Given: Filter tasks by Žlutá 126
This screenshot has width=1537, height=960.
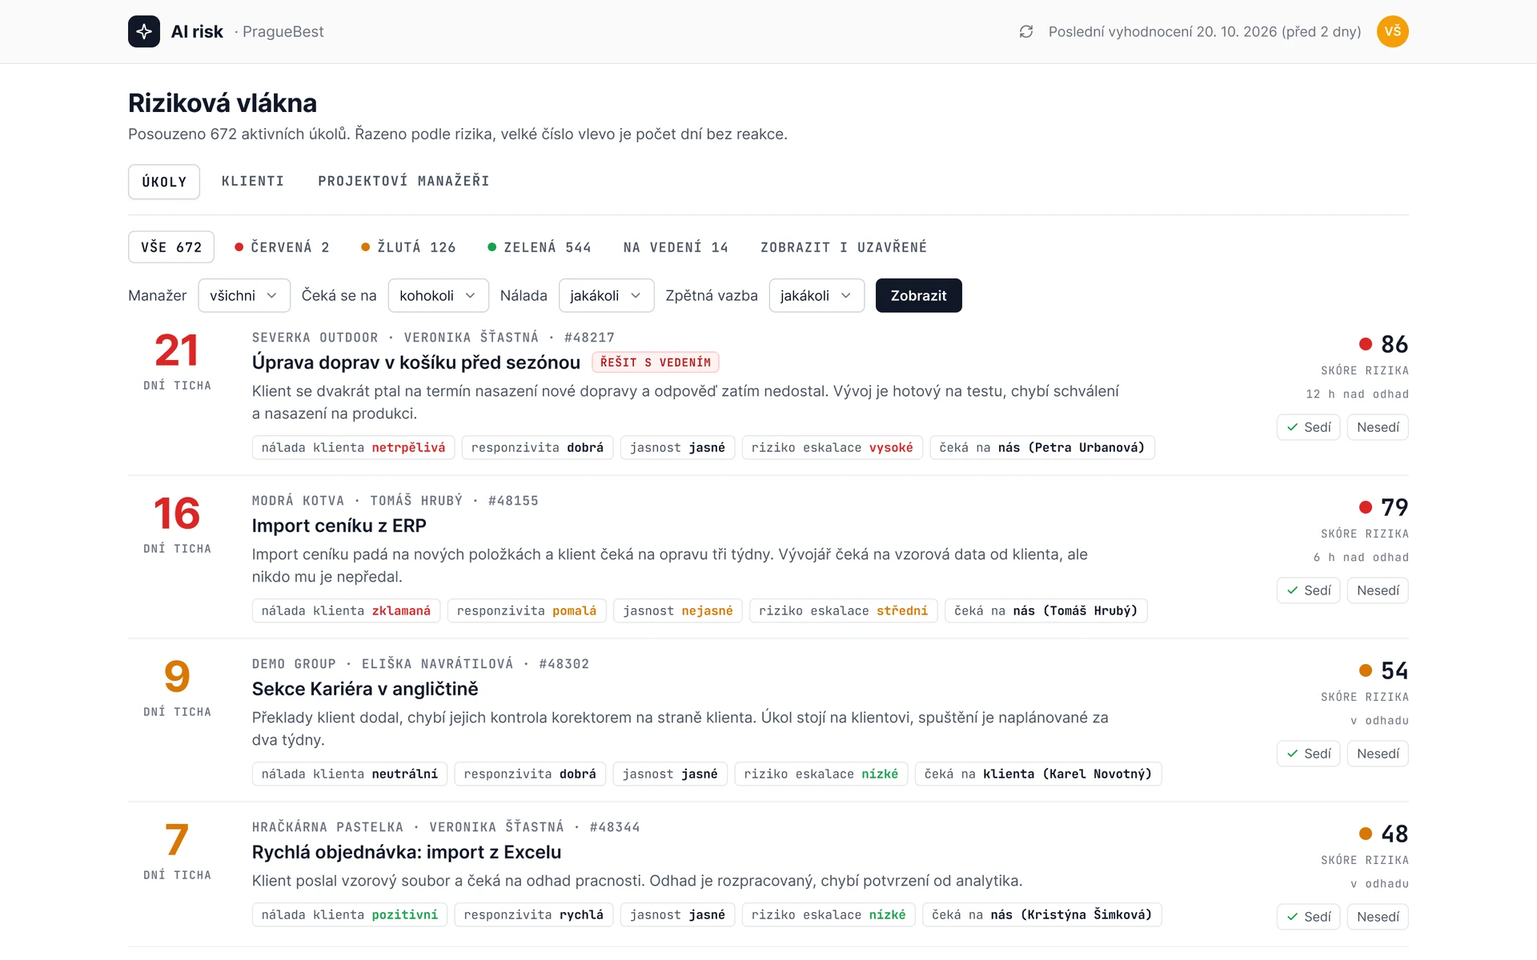Looking at the screenshot, I should click(408, 247).
